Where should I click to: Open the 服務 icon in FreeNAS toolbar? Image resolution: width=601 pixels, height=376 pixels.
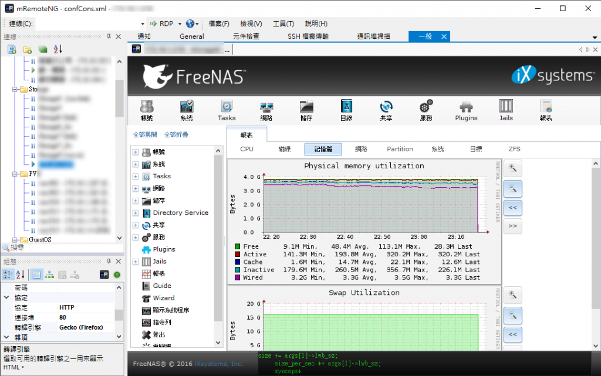coord(426,110)
